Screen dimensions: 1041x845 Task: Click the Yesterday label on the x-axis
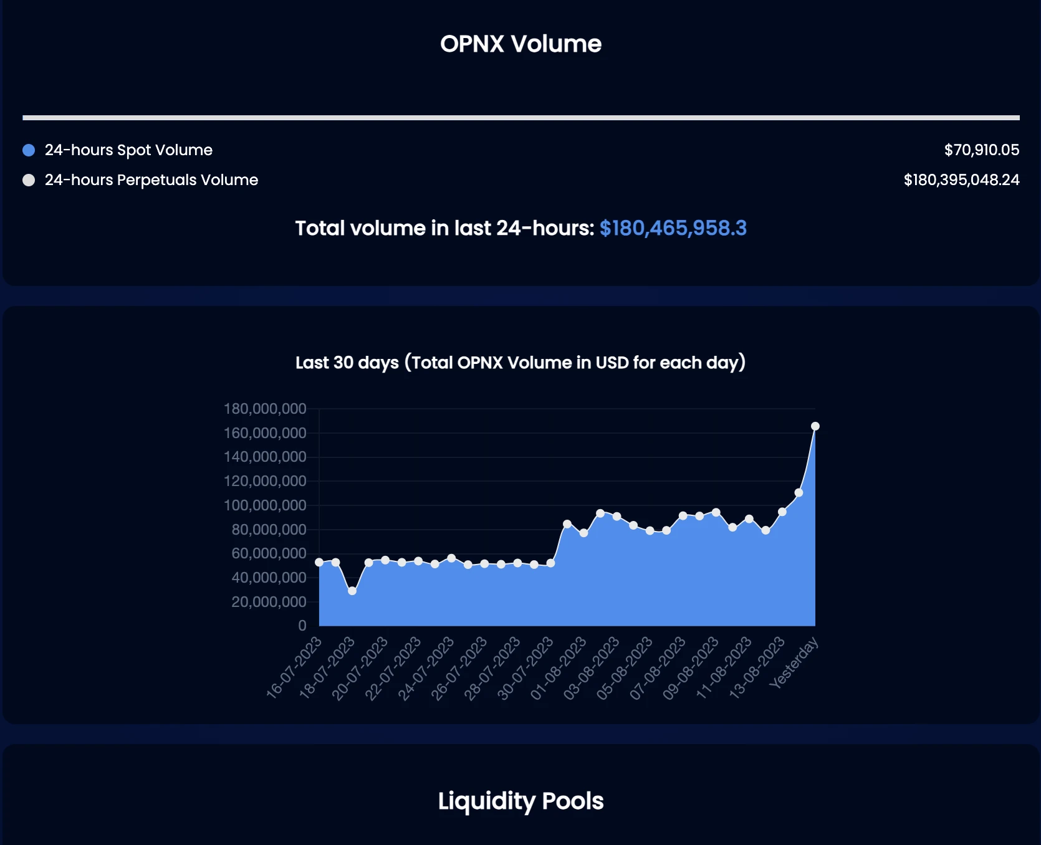795,664
